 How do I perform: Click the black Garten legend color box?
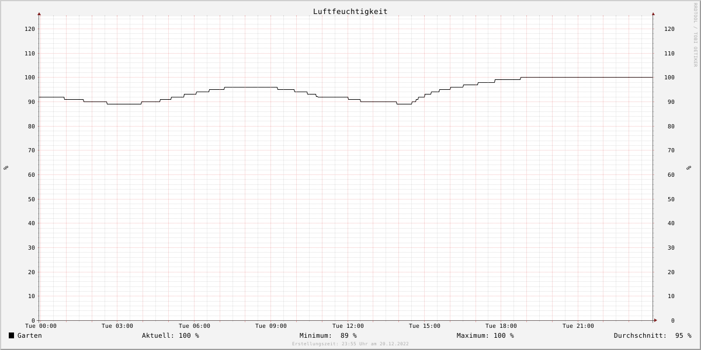pos(11,335)
